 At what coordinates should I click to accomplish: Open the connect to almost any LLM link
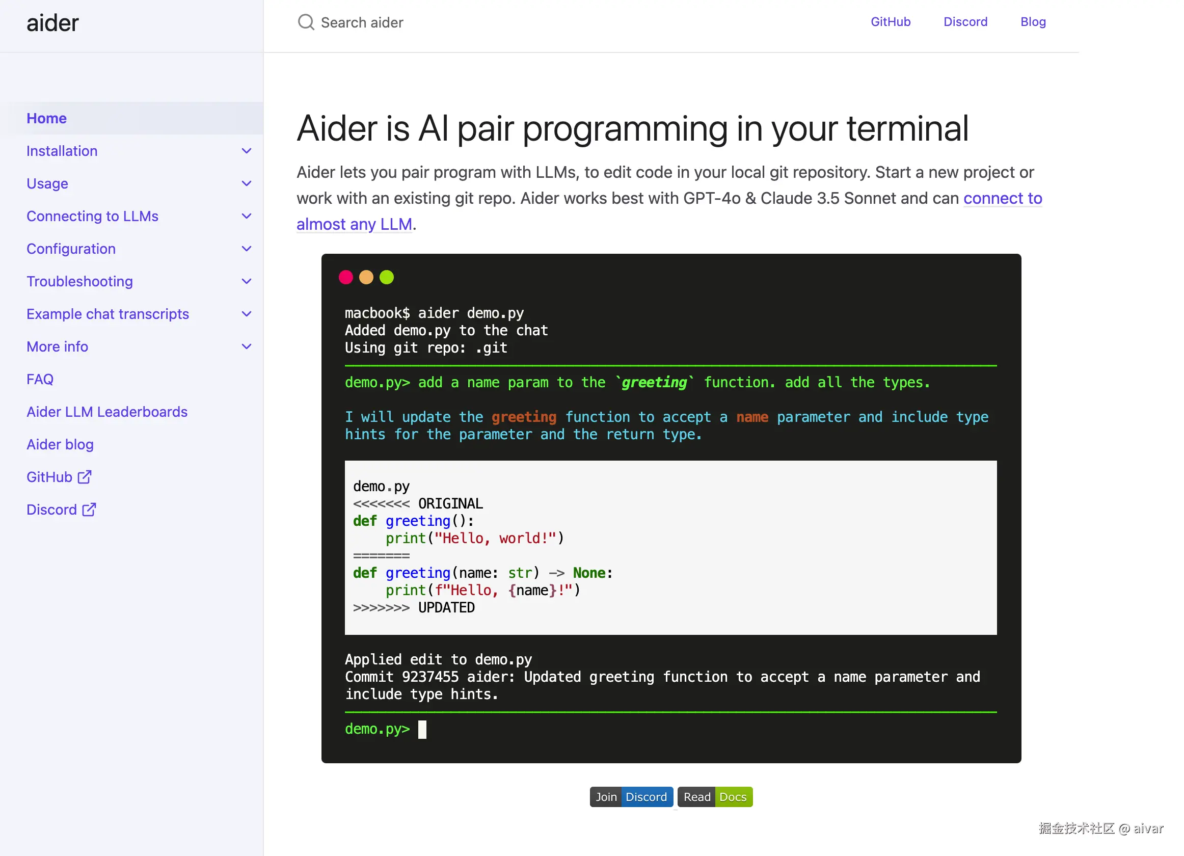tap(1003, 198)
